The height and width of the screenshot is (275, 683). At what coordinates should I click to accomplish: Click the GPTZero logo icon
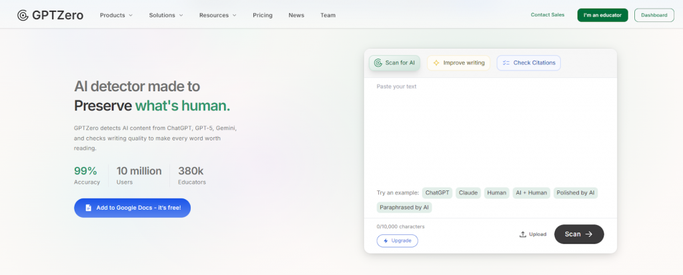click(23, 15)
